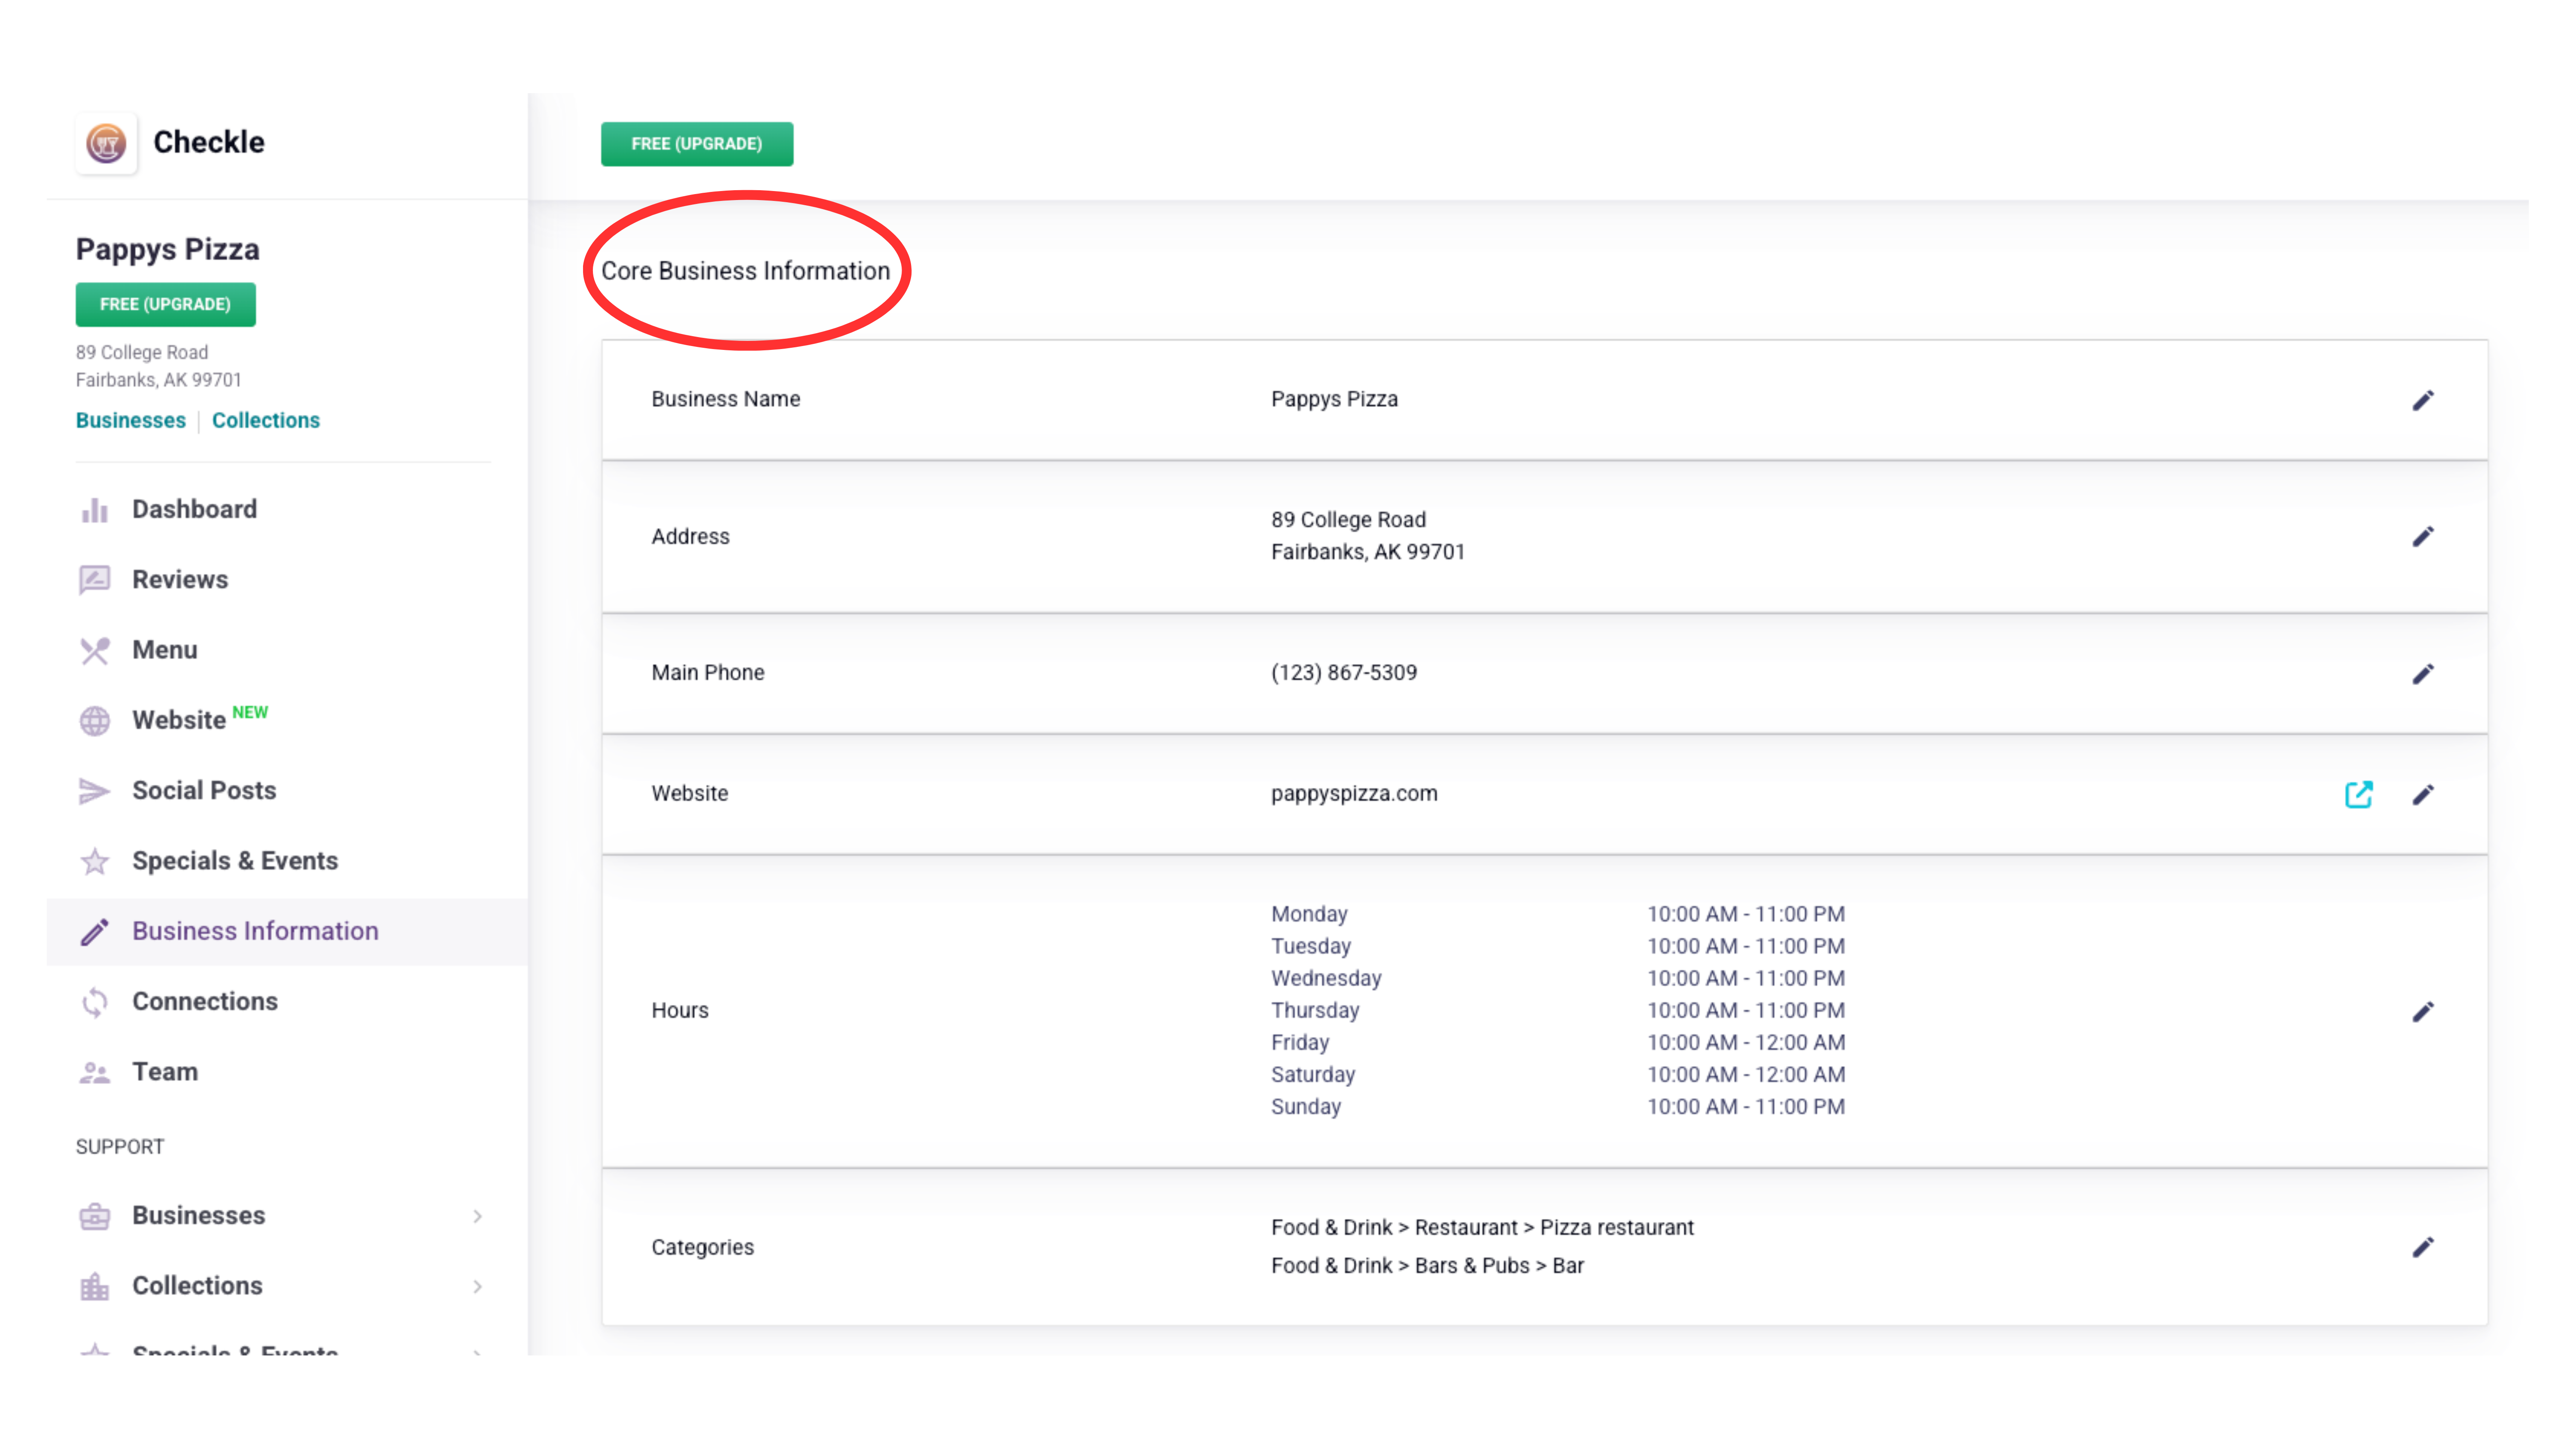Image resolution: width=2576 pixels, height=1449 pixels.
Task: Click the (123) 867-5309 phone number
Action: pyautogui.click(x=1344, y=673)
